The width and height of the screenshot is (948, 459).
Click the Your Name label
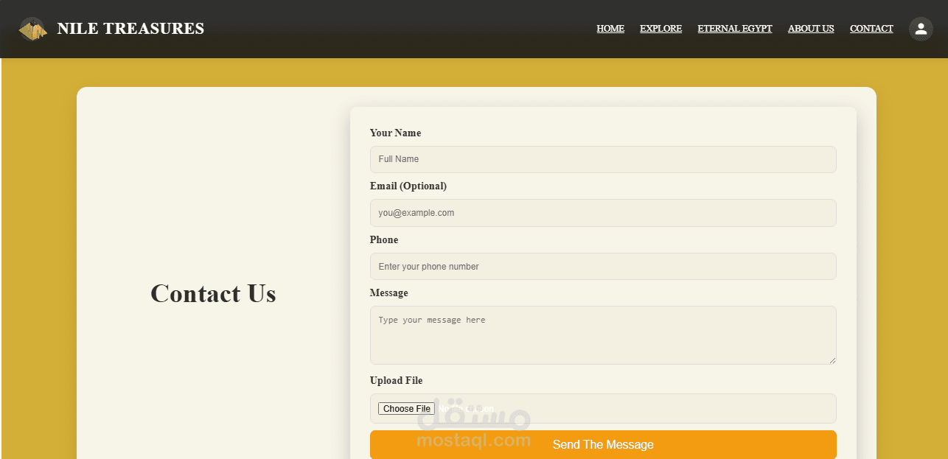(395, 133)
